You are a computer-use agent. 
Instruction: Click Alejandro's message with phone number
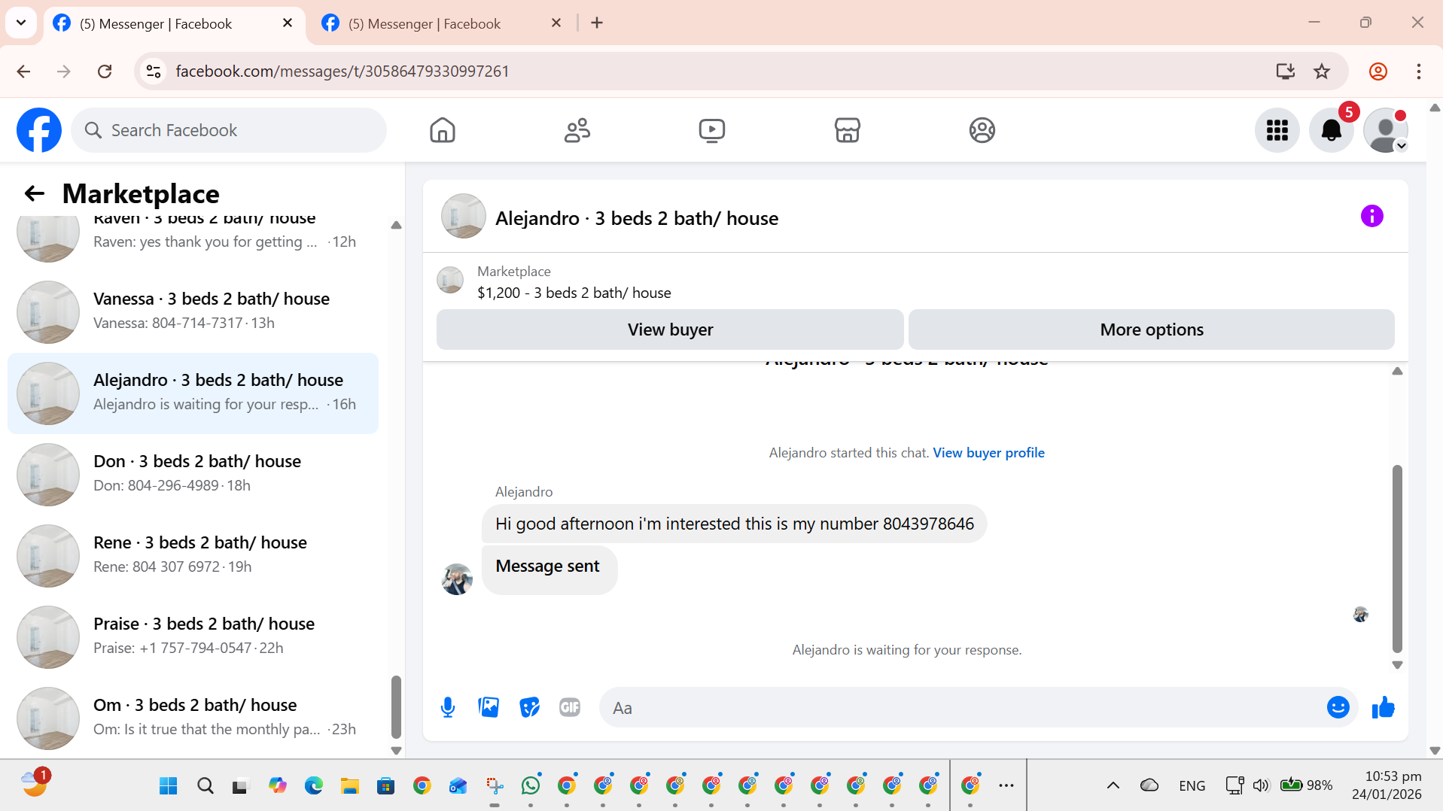(734, 524)
